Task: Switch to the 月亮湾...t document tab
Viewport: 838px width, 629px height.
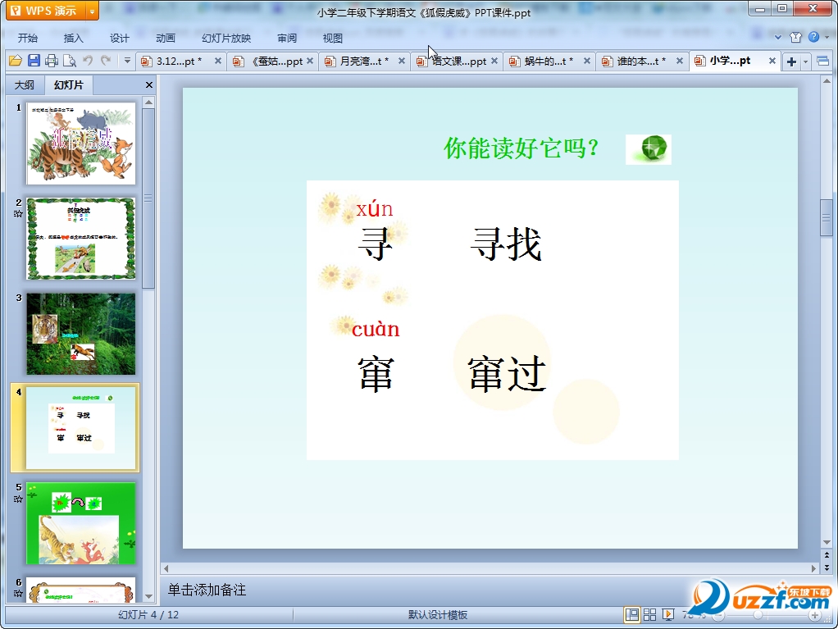Action: point(365,62)
